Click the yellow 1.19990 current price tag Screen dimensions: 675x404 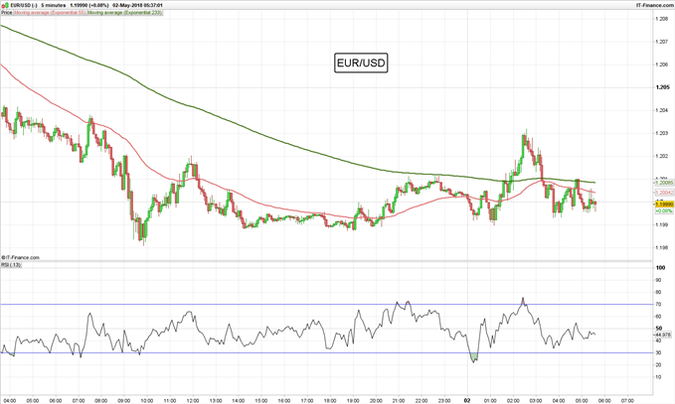click(x=664, y=204)
